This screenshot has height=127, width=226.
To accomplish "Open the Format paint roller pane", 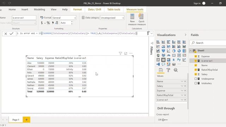I will pos(168,70).
